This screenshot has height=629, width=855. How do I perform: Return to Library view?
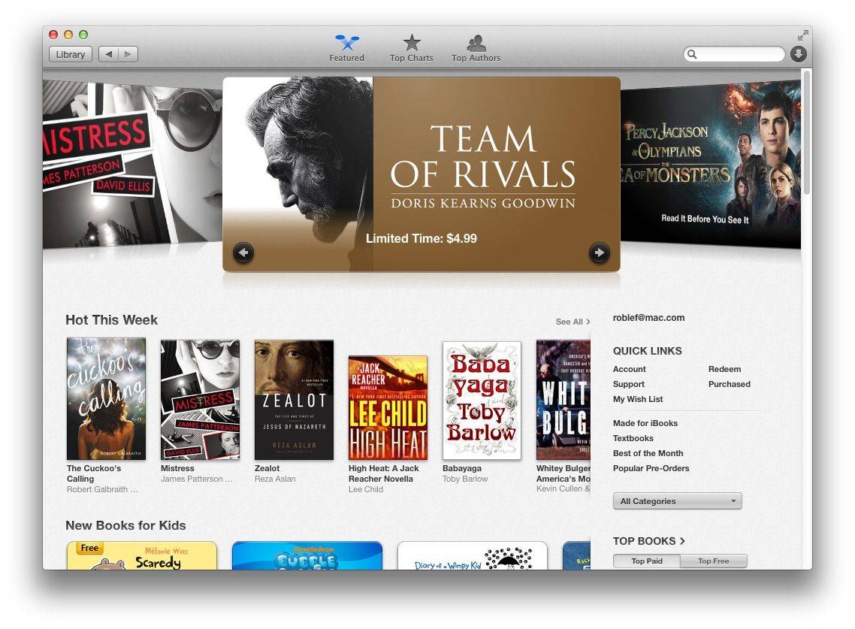[71, 54]
